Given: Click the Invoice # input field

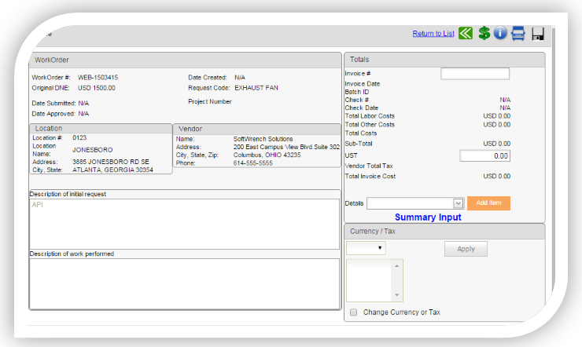Looking at the screenshot, I should 475,74.
